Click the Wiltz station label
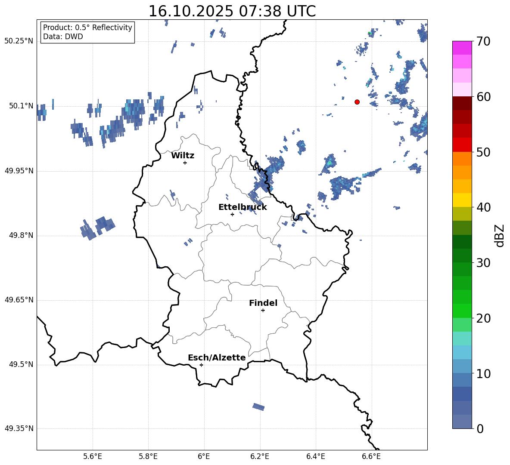The width and height of the screenshot is (510, 465). click(183, 156)
